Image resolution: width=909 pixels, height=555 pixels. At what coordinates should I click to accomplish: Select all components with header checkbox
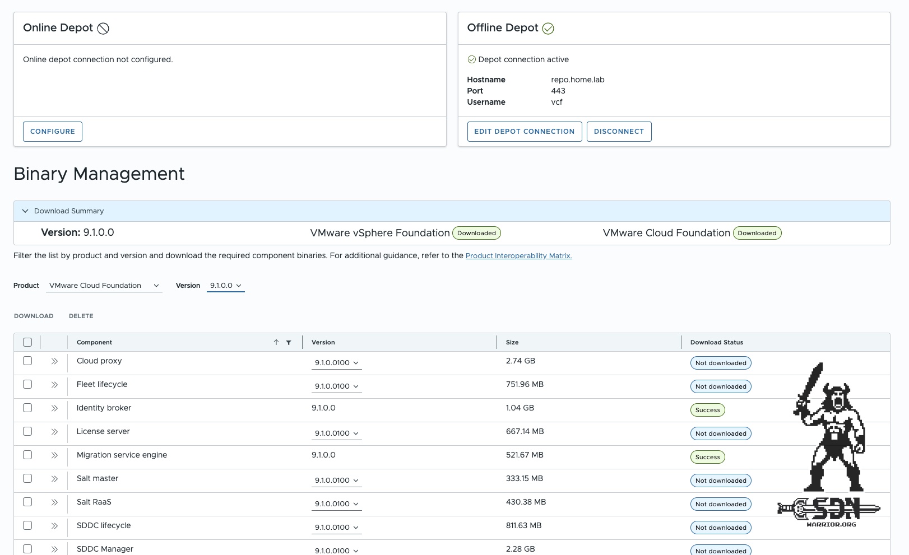click(27, 342)
